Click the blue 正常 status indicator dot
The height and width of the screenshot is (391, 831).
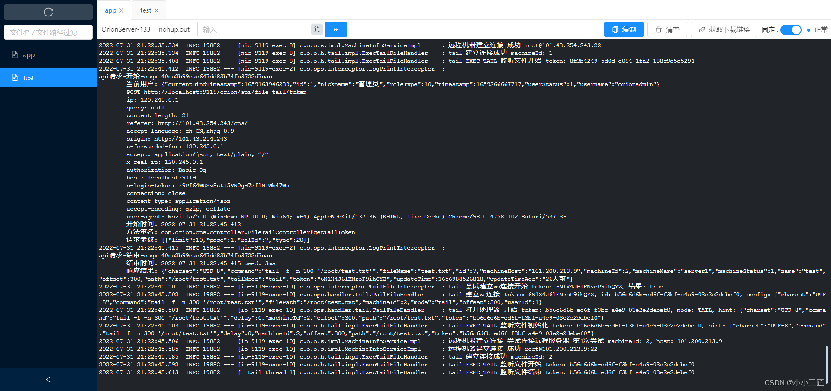click(808, 29)
